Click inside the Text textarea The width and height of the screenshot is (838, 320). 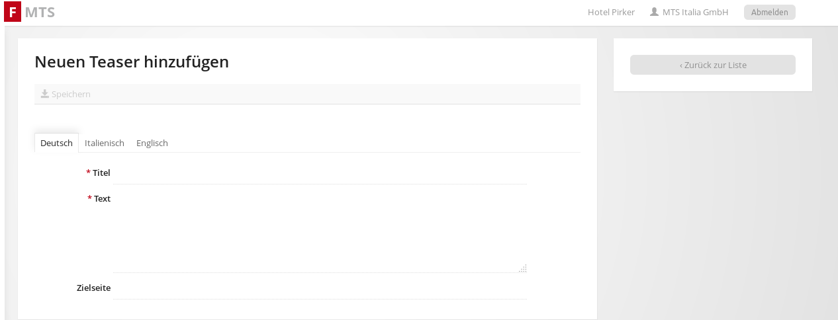coord(320,231)
